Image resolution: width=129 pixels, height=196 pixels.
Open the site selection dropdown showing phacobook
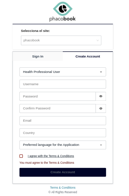click(61, 40)
